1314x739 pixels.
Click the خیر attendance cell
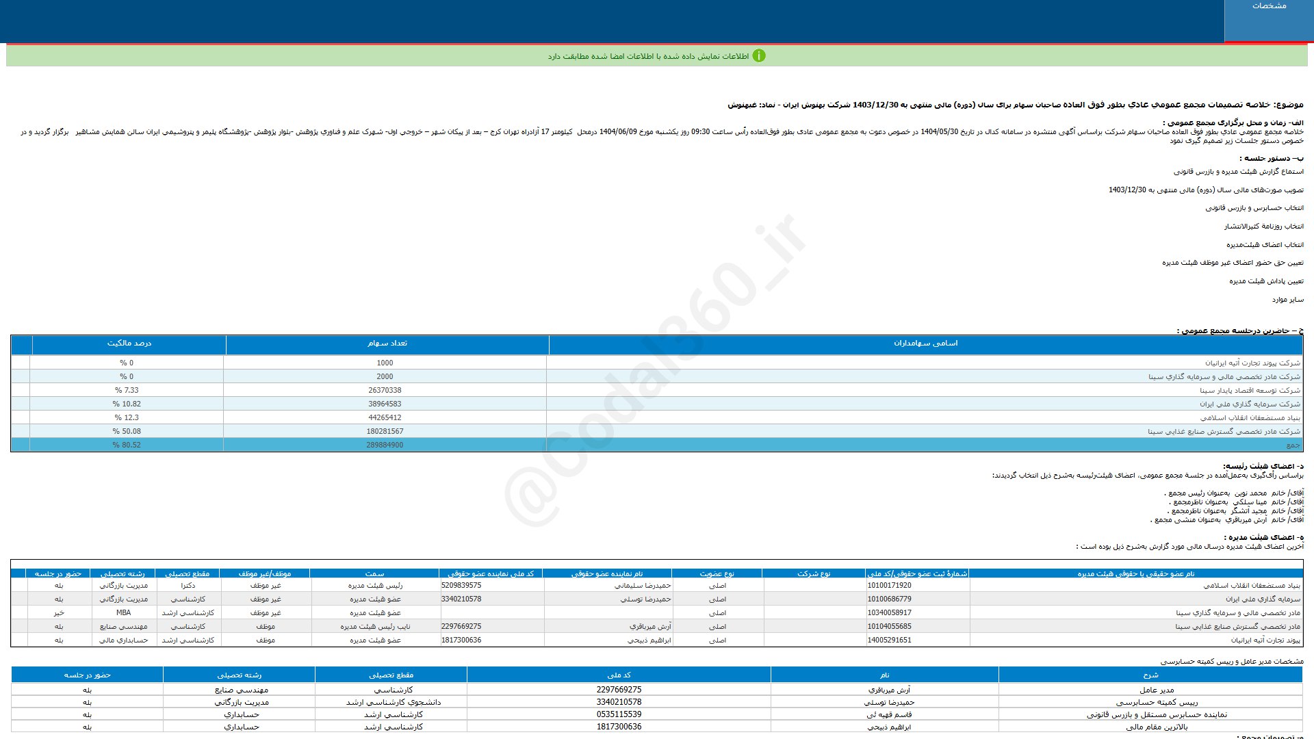59,613
